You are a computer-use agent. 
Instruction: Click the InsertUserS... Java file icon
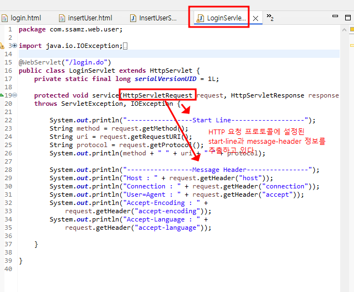133,18
